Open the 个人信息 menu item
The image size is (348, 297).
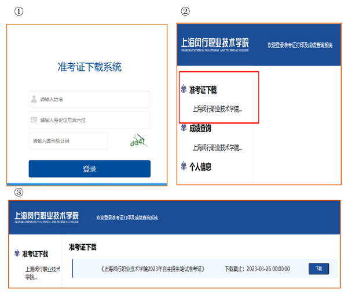200,166
